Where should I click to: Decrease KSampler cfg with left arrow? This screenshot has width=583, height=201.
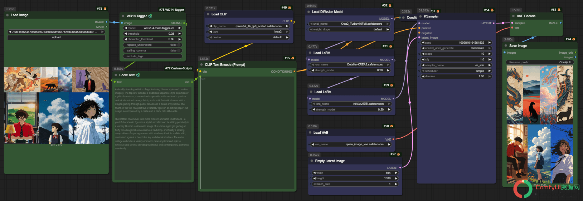click(x=423, y=59)
